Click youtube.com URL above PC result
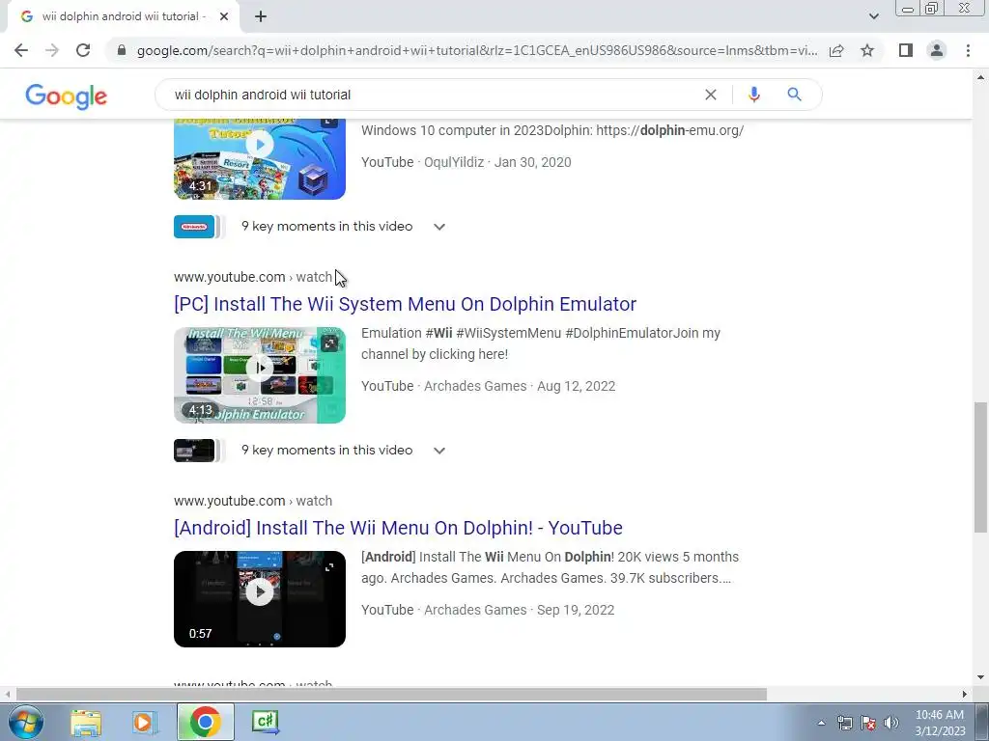The height and width of the screenshot is (741, 989). [253, 277]
